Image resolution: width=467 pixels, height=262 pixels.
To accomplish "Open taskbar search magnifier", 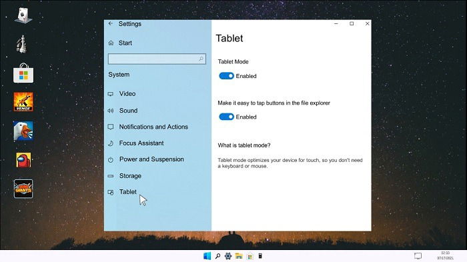I will point(217,256).
